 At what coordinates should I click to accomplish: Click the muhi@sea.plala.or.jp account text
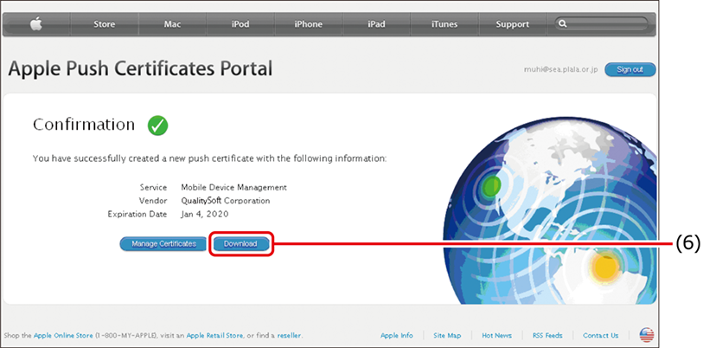pos(561,70)
